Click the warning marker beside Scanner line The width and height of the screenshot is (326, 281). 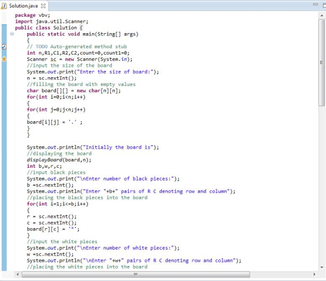(x=4, y=59)
